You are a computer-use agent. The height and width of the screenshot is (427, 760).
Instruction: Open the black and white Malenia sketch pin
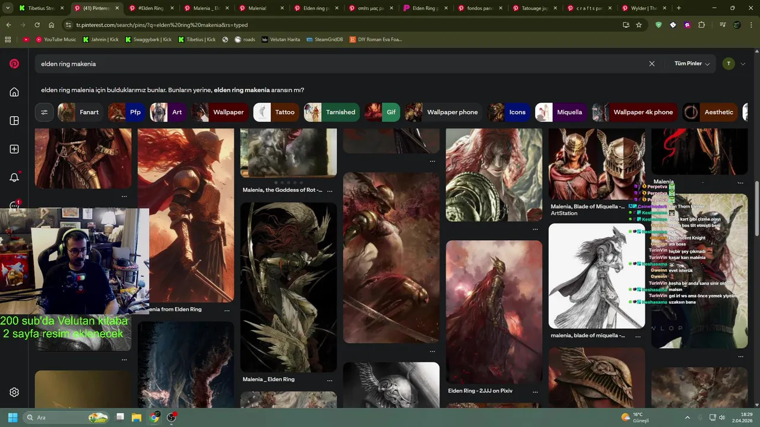pyautogui.click(x=597, y=276)
